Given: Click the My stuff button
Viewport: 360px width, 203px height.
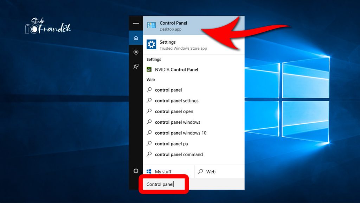Looking at the screenshot, I should (x=163, y=171).
